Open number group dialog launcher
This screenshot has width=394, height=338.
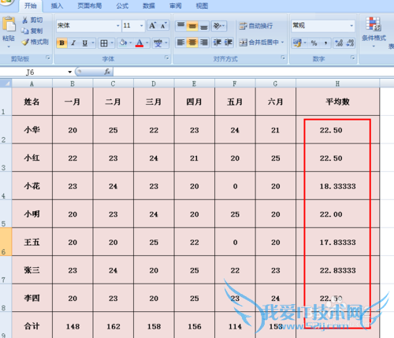(353, 58)
